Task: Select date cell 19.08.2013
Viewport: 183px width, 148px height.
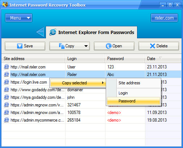Action: [157, 120]
